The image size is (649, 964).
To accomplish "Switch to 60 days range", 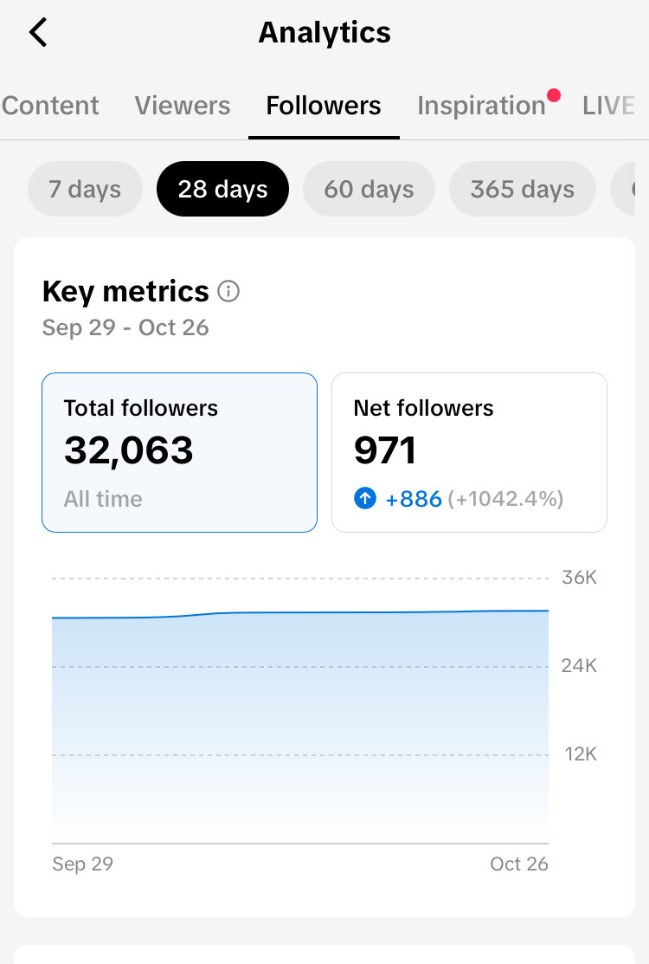I will point(369,189).
